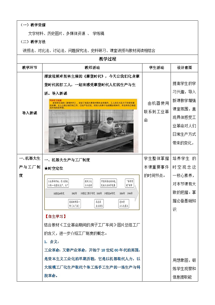Click the heading （二）教学方法
The width and height of the screenshot is (215, 305).
click(33, 42)
